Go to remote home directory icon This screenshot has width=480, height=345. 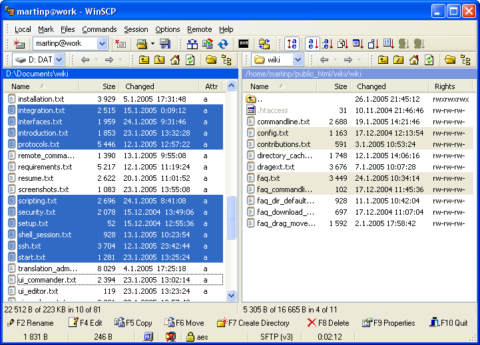click(414, 60)
